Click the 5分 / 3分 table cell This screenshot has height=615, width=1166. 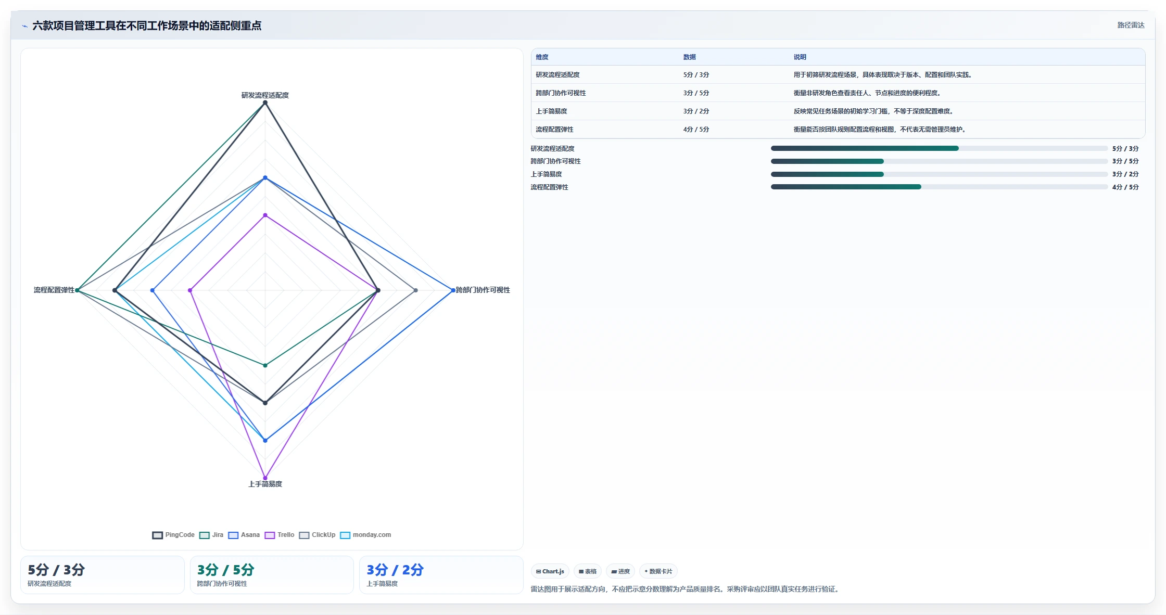(x=696, y=75)
